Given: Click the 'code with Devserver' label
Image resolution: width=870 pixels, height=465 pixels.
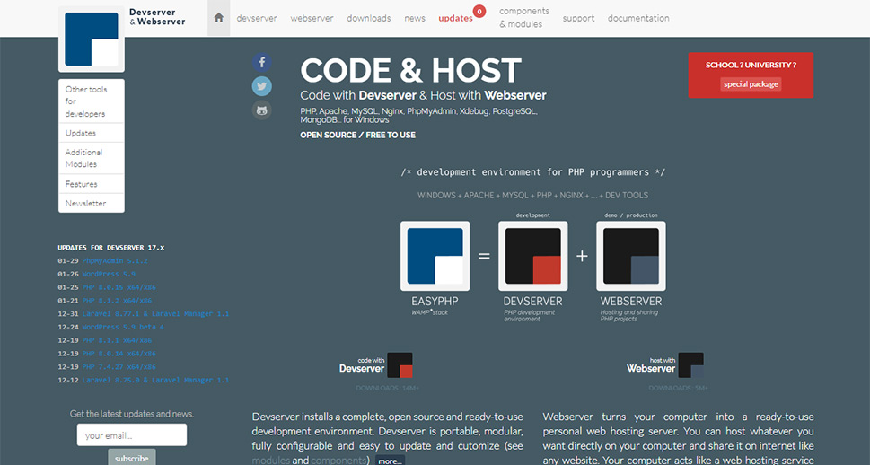Looking at the screenshot, I should (x=362, y=365).
